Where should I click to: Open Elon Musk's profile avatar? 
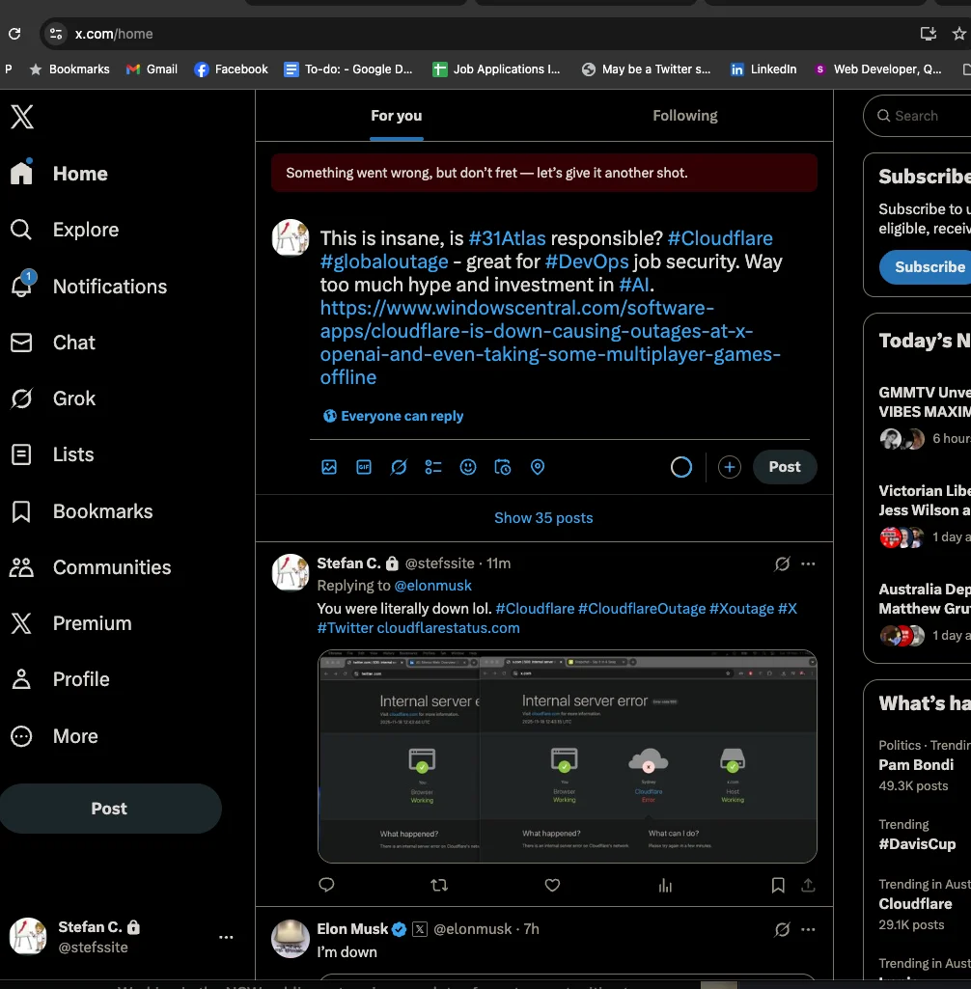tap(291, 939)
